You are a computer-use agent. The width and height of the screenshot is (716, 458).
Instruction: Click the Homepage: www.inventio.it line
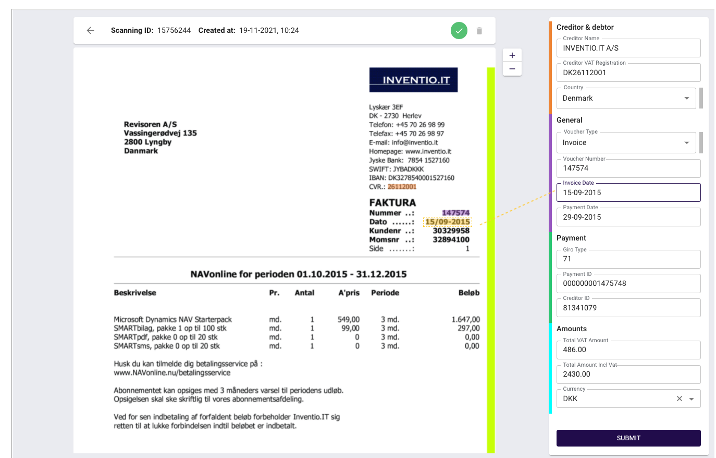pyautogui.click(x=410, y=151)
